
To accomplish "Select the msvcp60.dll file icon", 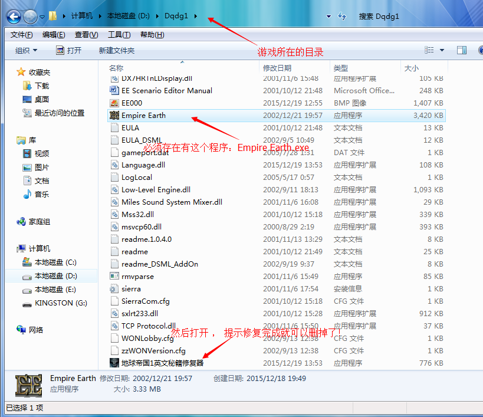I will pyautogui.click(x=114, y=227).
